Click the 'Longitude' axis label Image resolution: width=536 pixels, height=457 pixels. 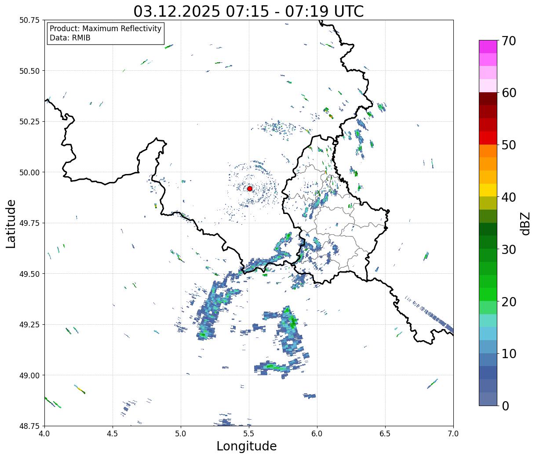(247, 446)
